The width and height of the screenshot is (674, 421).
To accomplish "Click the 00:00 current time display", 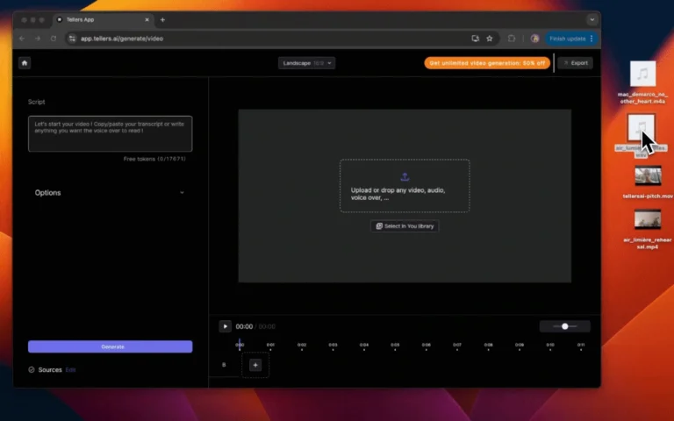I will click(x=244, y=326).
